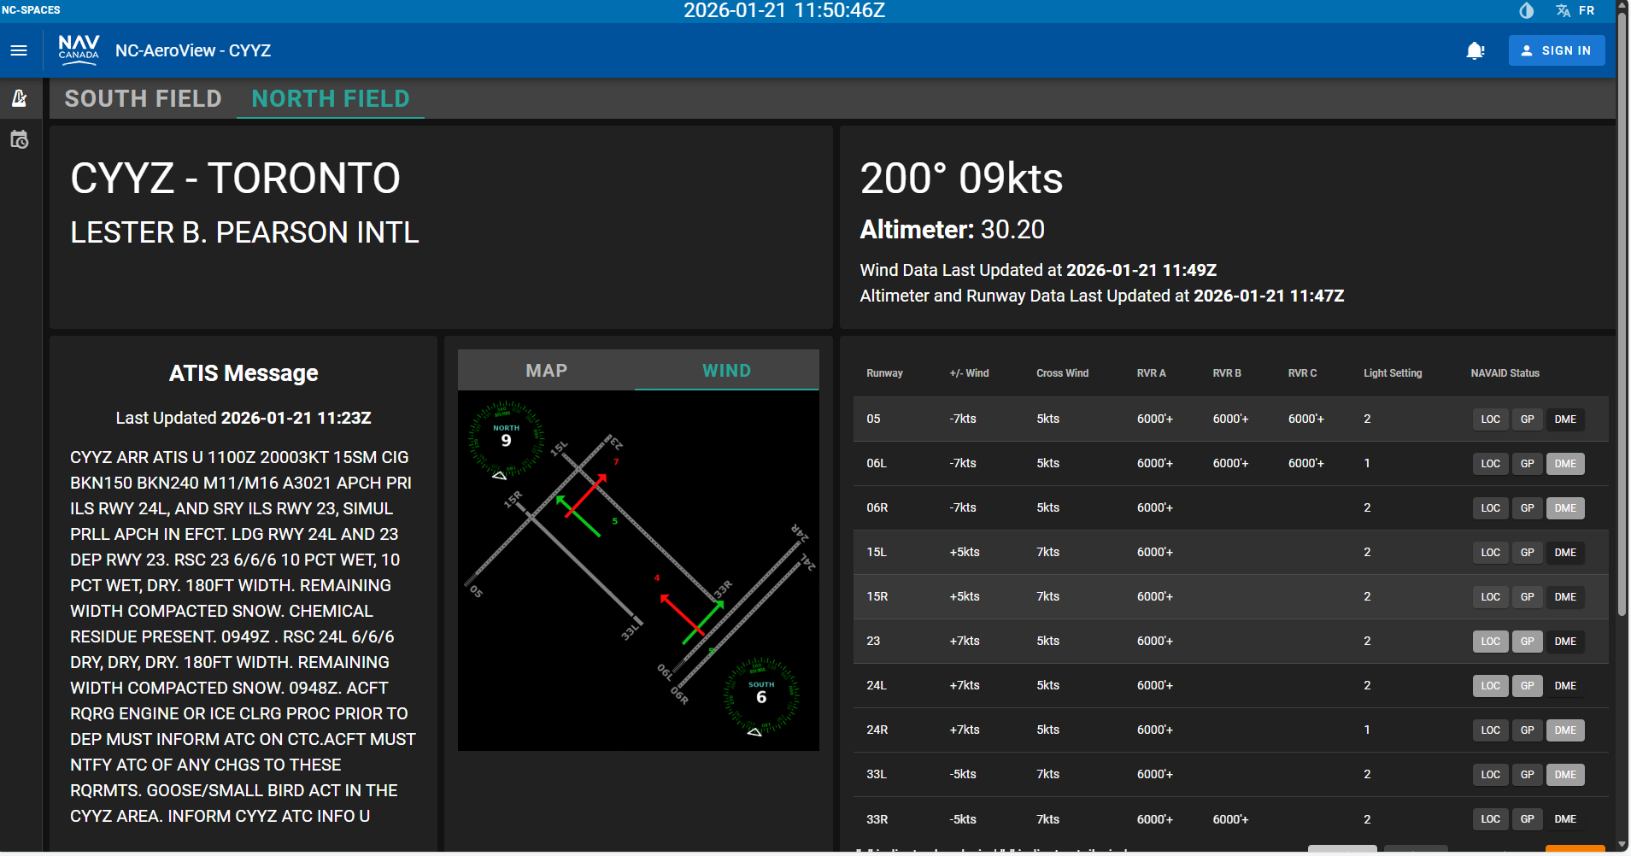This screenshot has width=1631, height=856.
Task: Click the SOUTH 6 compass rose on wind diagram
Action: pos(760,694)
